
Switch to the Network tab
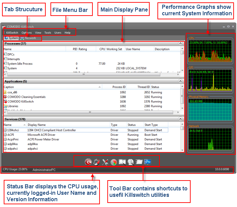click(28, 38)
